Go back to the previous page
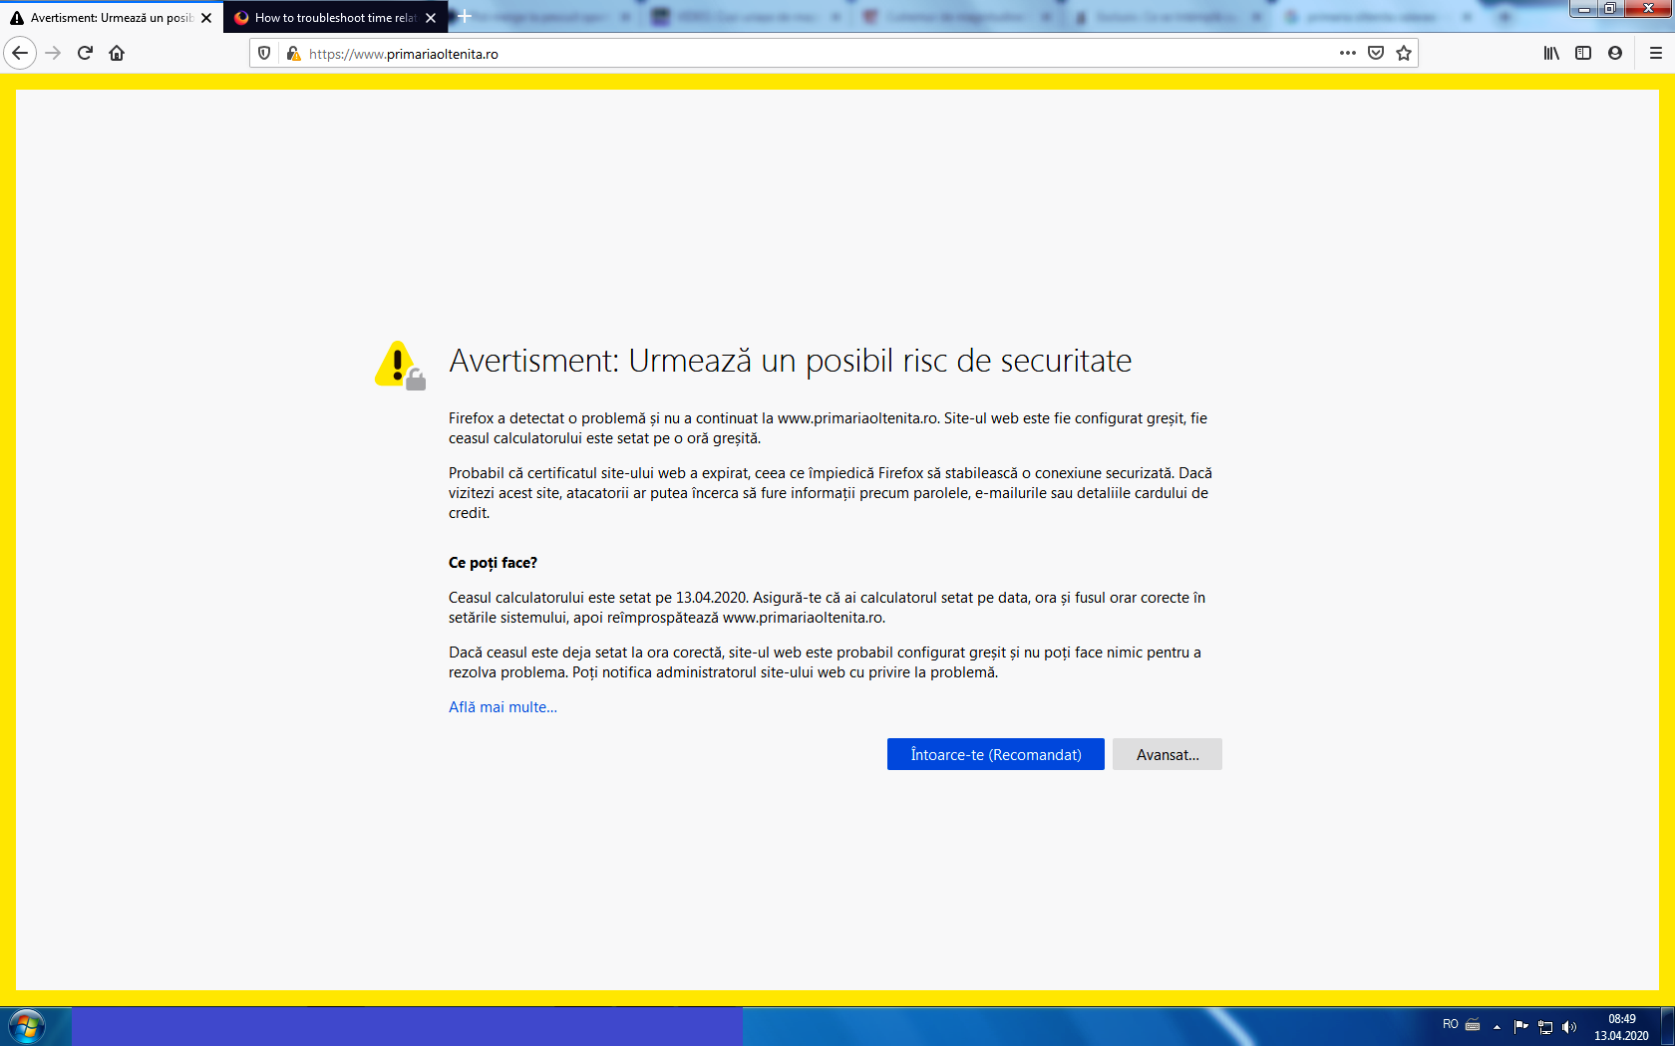The image size is (1675, 1046). point(20,53)
